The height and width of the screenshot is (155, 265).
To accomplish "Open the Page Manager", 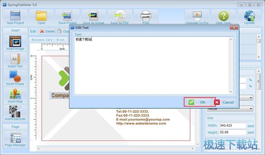I will coord(15,139).
